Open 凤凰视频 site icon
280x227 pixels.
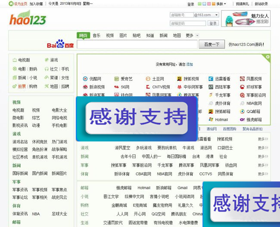point(242,79)
